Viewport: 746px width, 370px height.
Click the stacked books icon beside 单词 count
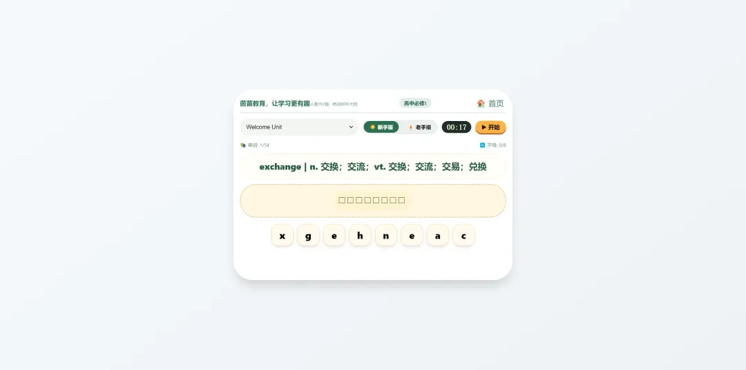click(243, 145)
